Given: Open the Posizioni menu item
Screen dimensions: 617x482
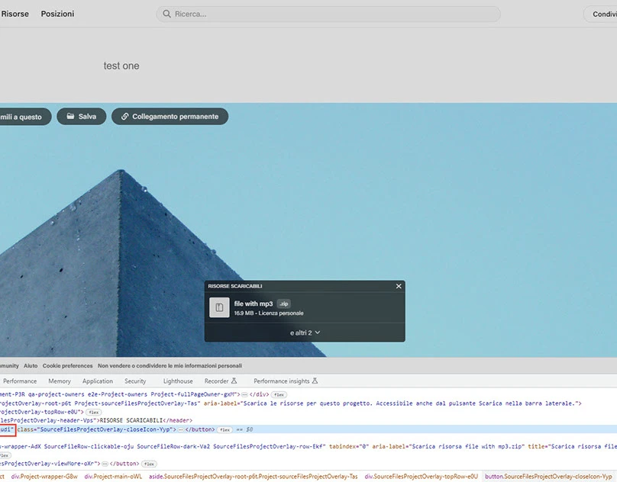Looking at the screenshot, I should point(57,14).
